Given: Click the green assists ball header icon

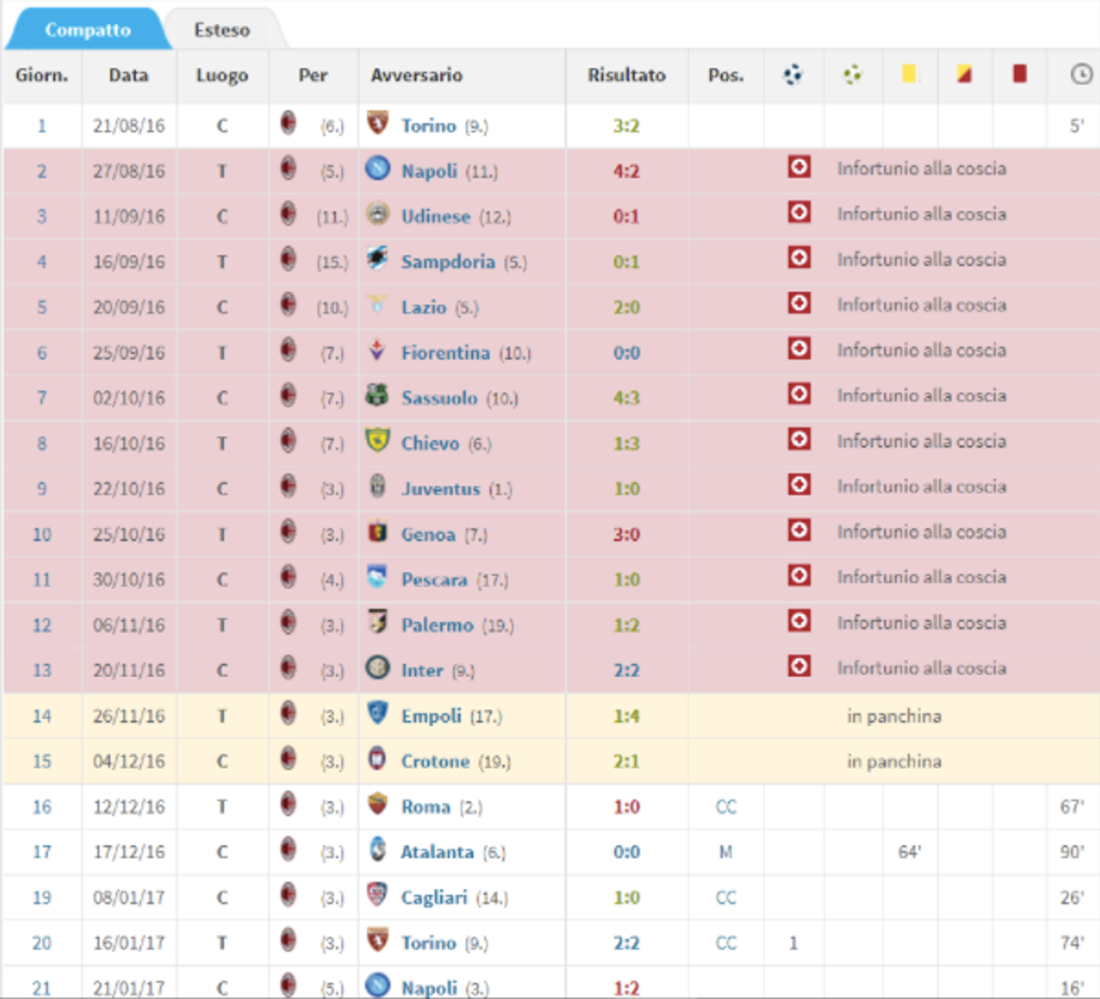Looking at the screenshot, I should (852, 74).
